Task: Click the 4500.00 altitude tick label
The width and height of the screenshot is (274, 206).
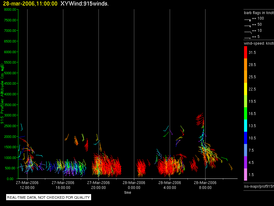Action: (10, 83)
